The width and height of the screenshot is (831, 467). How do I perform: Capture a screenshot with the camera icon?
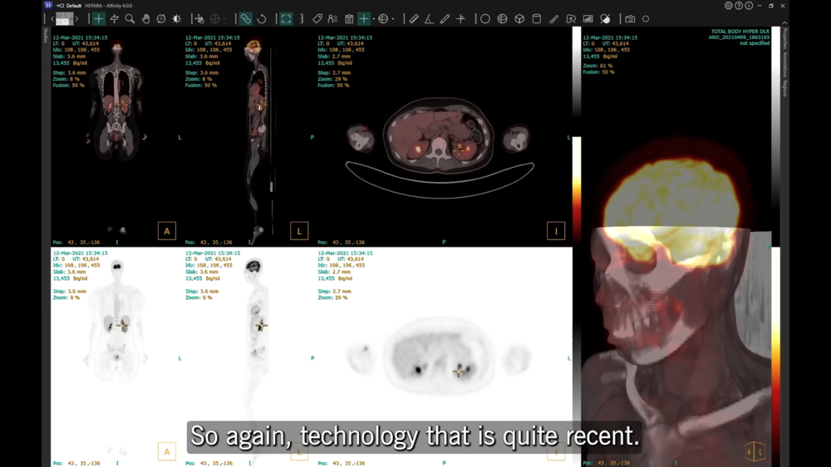[630, 18]
